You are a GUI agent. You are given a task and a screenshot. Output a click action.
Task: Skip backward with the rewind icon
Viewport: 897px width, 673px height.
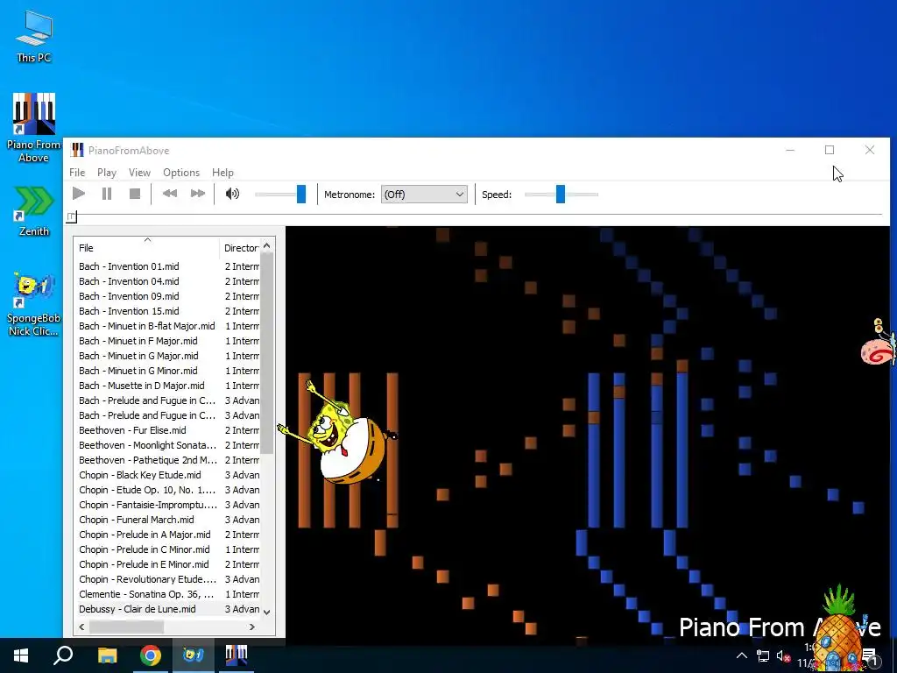coord(170,194)
